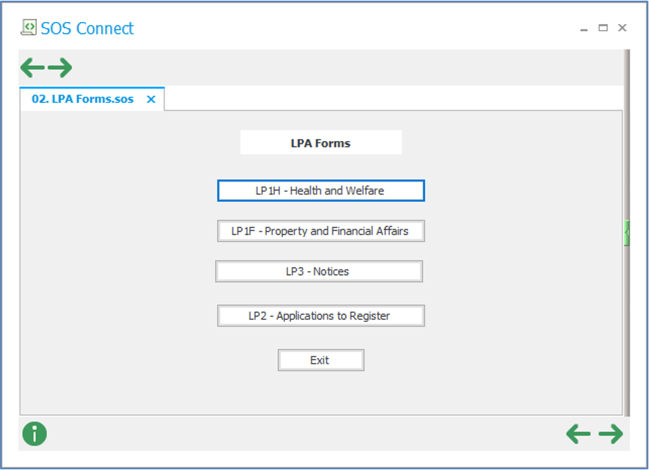Select the 02. LPA Forms.sos tab

tap(83, 100)
